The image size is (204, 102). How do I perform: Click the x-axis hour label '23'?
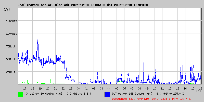click(x=71, y=88)
